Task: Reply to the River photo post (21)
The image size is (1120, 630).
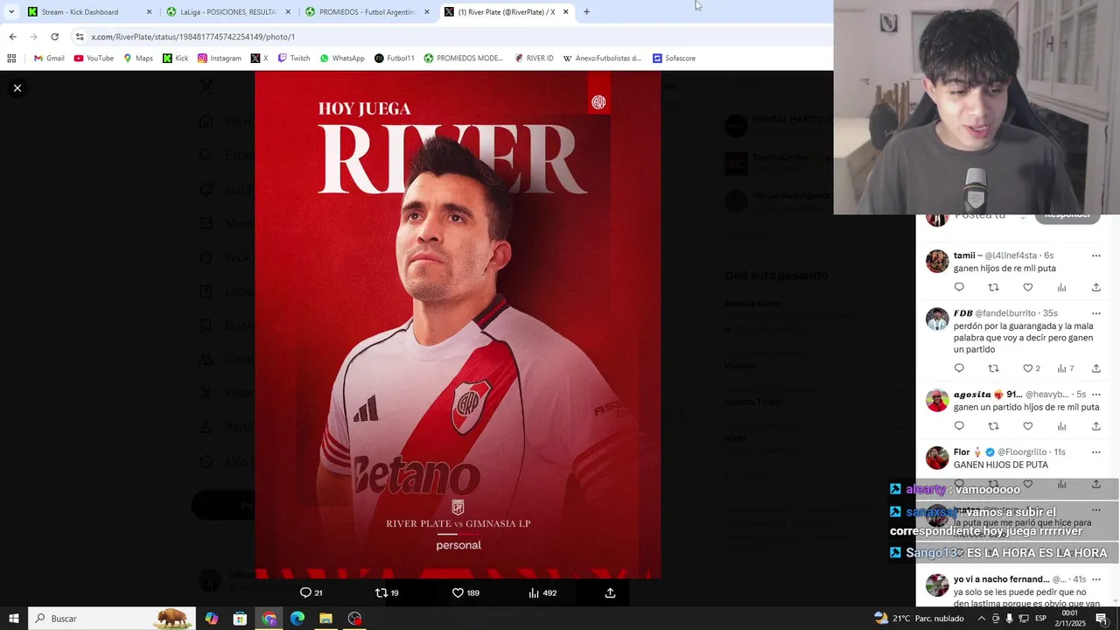Action: tap(311, 593)
